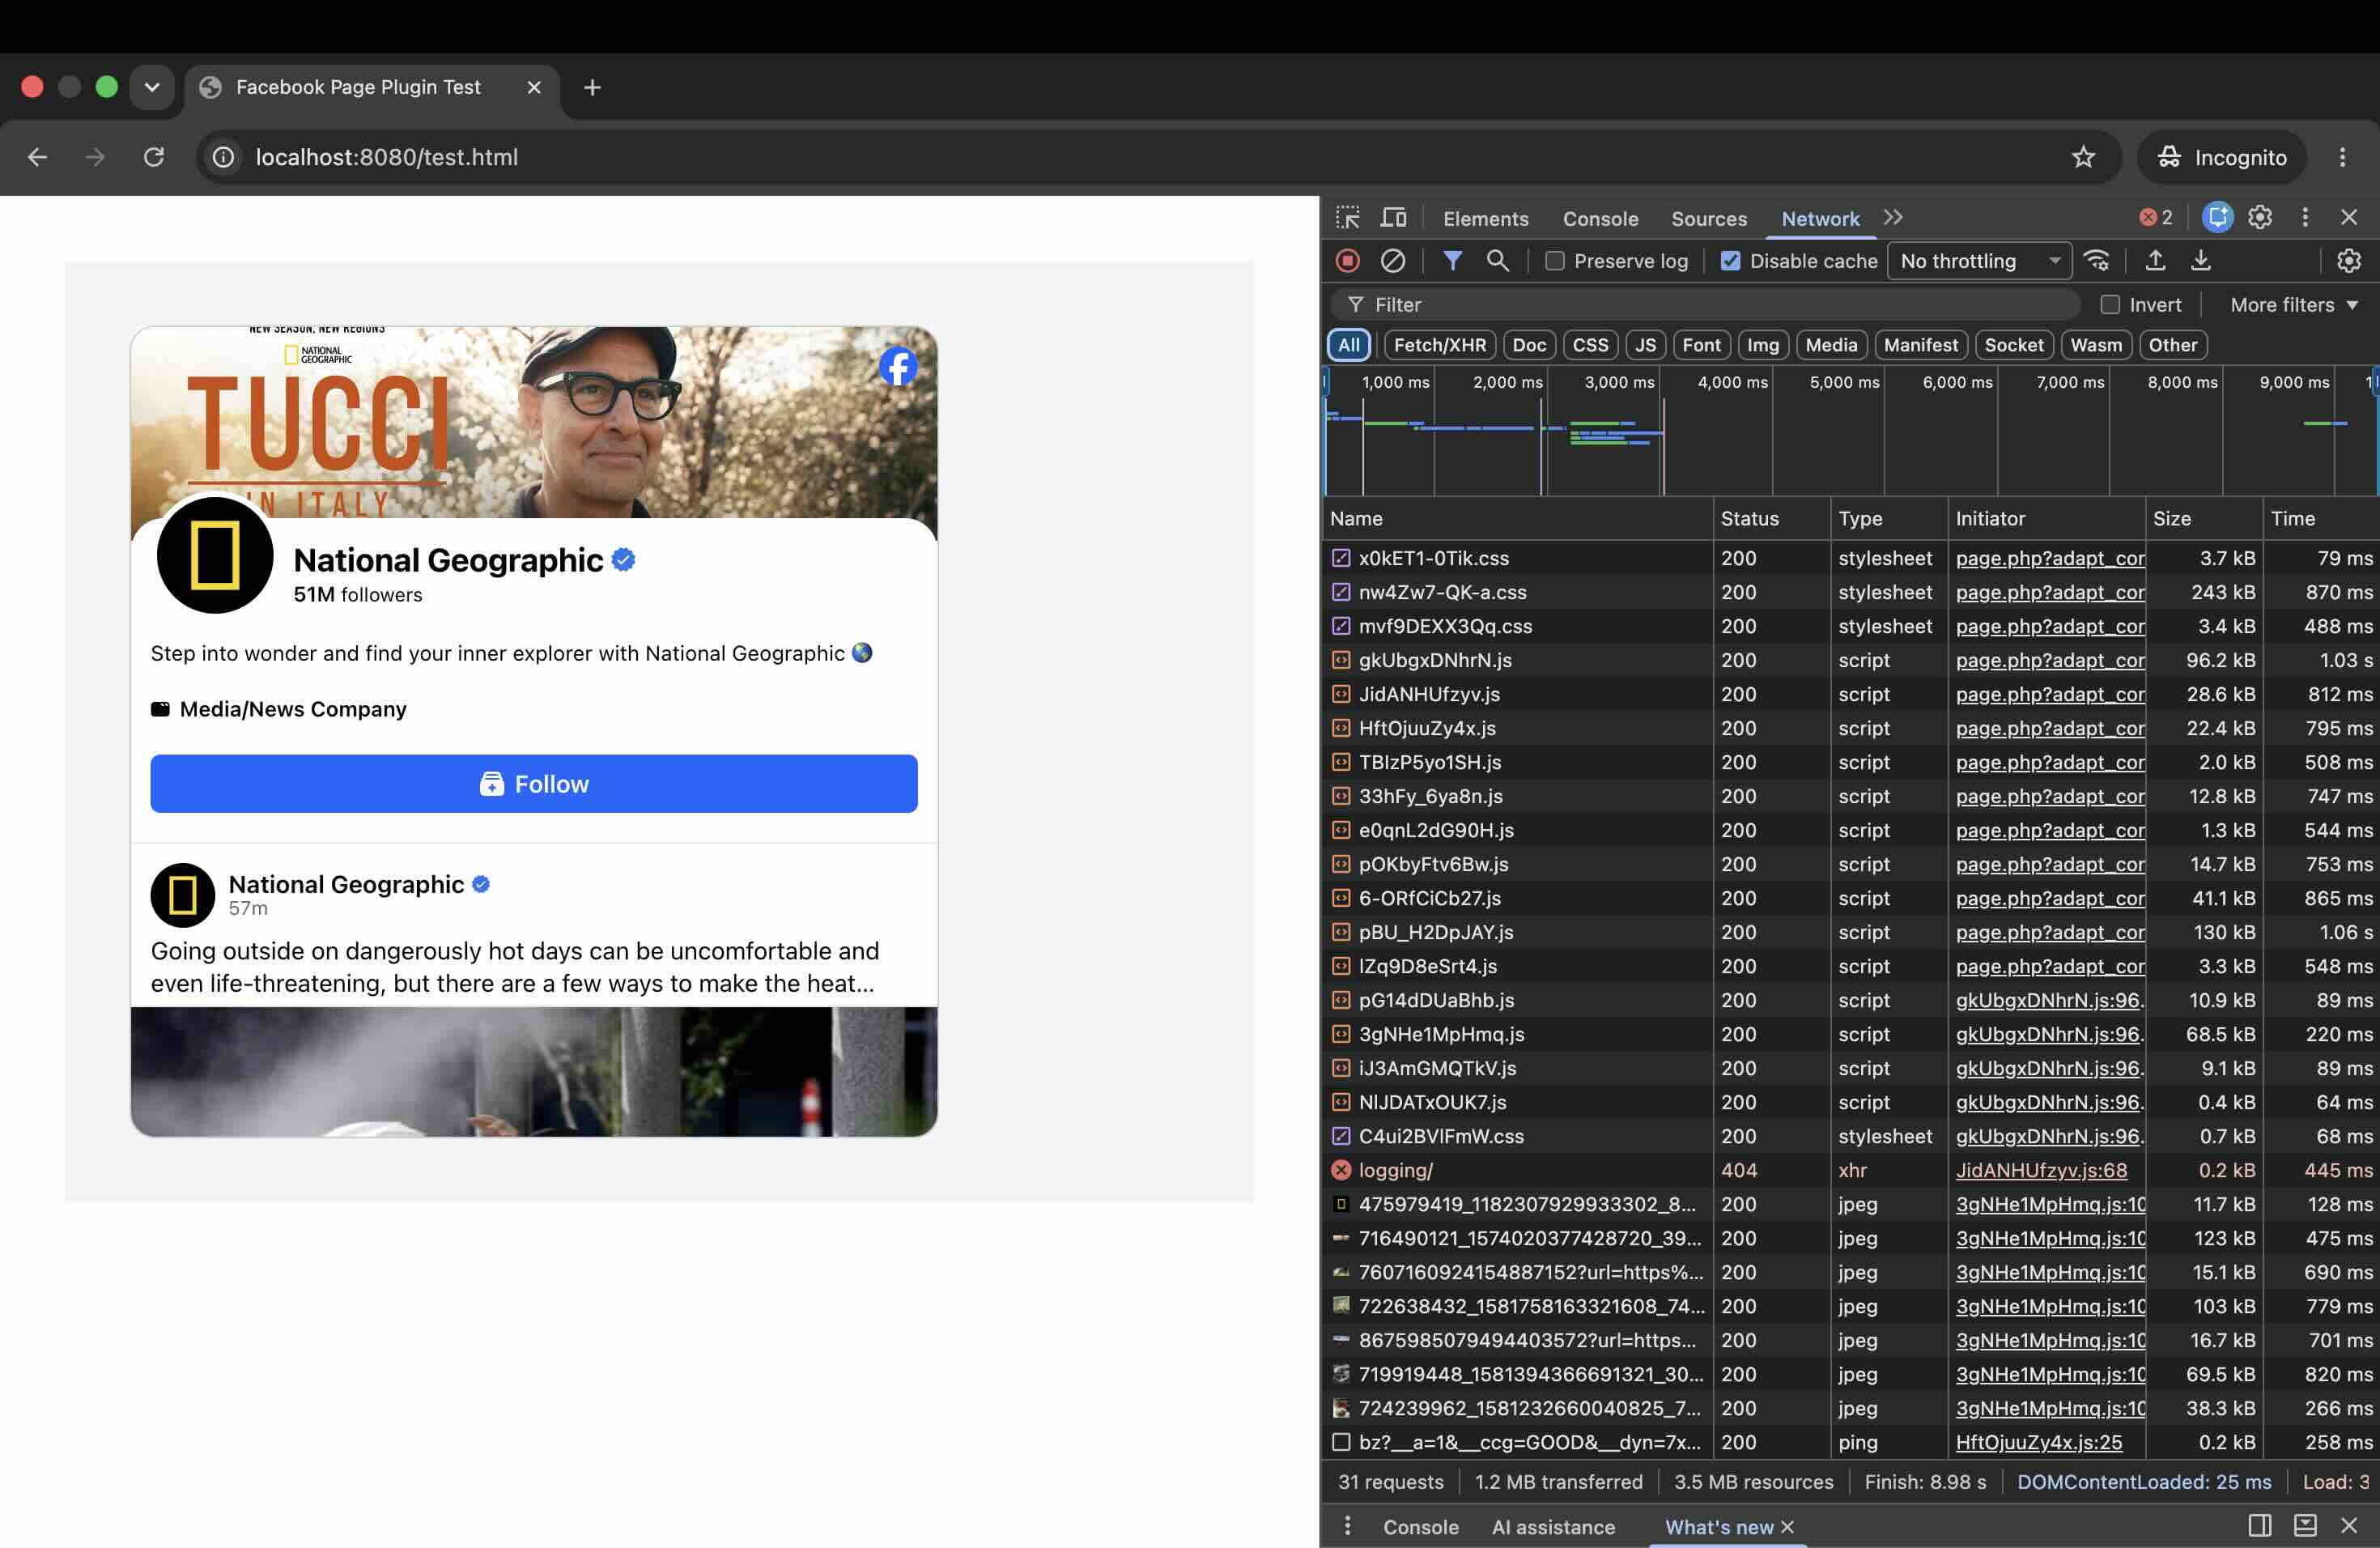Image resolution: width=2380 pixels, height=1548 pixels.
Task: Import HAR file upload icon
Action: [x=2155, y=261]
